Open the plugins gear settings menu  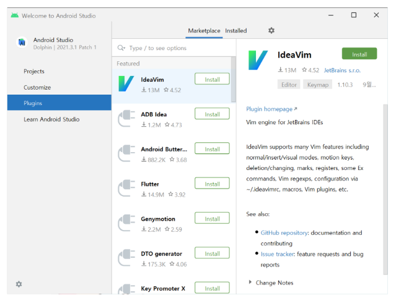pos(271,30)
